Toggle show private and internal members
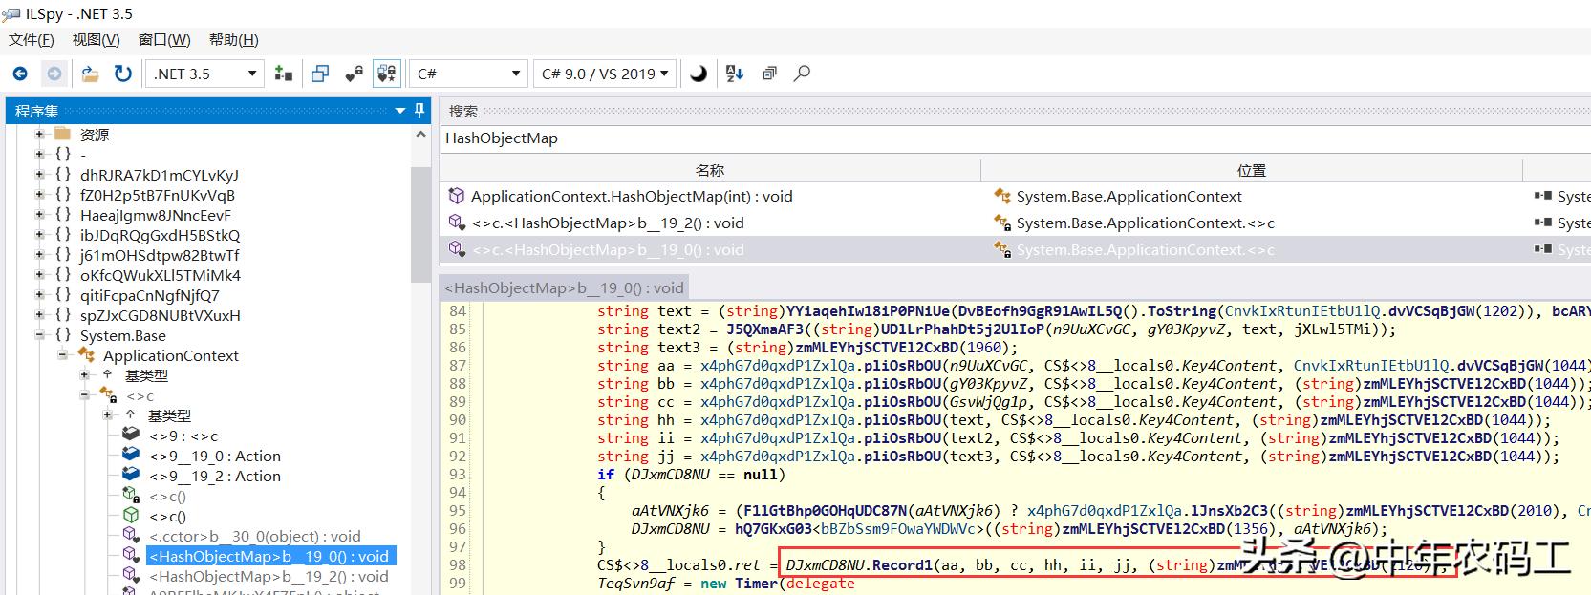The height and width of the screenshot is (595, 1591). point(355,74)
